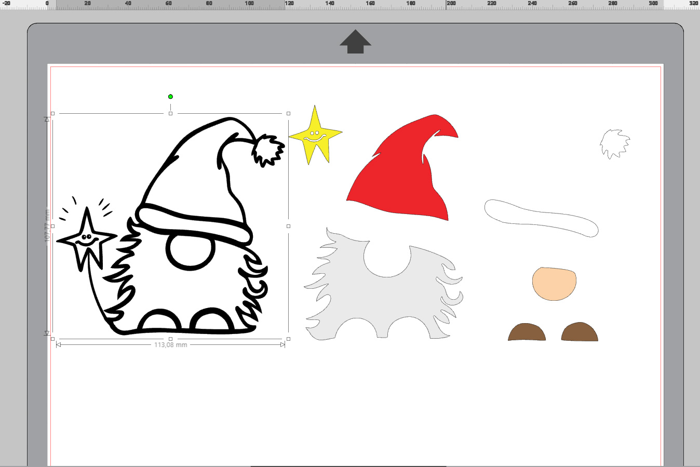Click the bottom-left corner selection handle
700x467 pixels.
tap(52, 339)
